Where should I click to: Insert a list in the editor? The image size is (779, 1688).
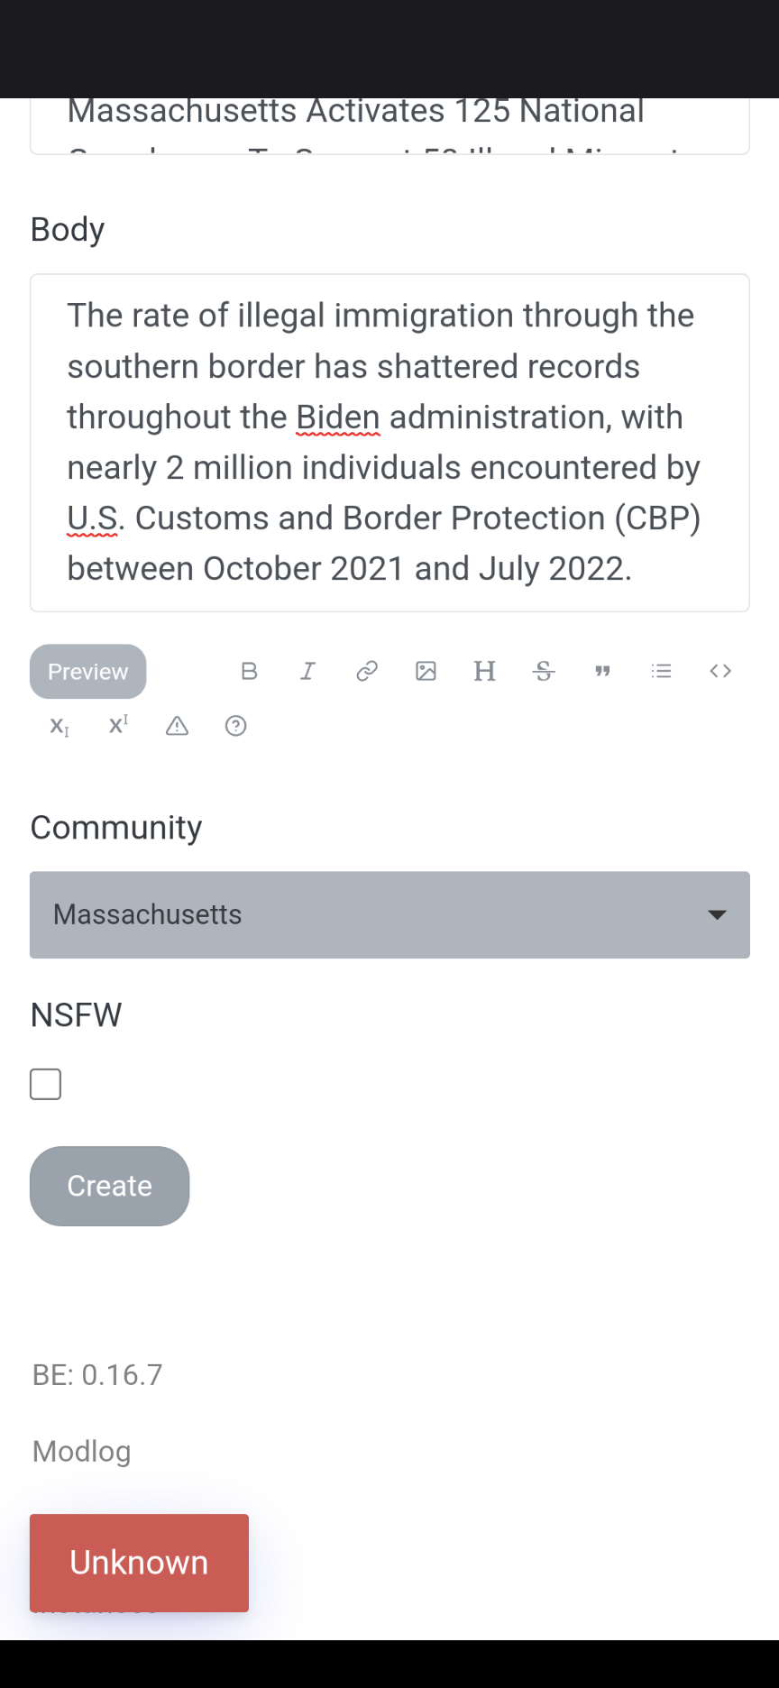click(x=661, y=671)
